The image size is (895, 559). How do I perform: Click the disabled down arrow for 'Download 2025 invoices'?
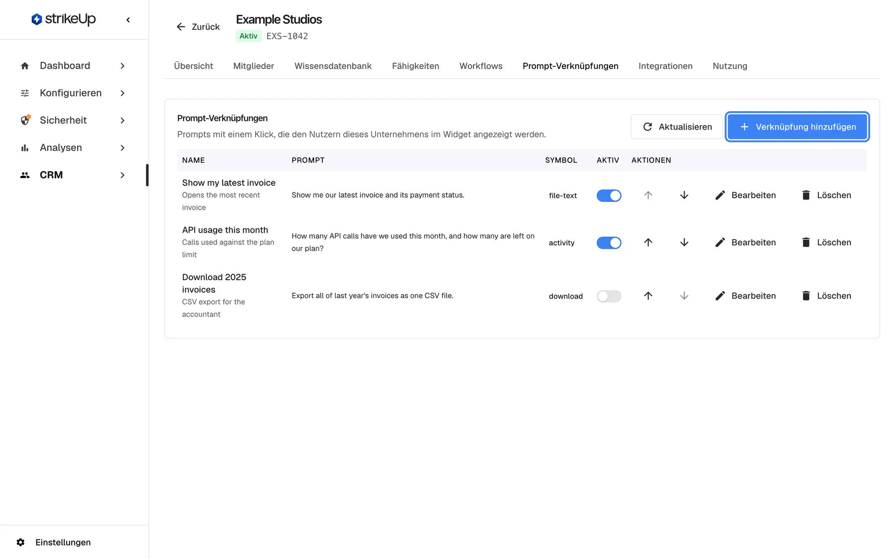(x=684, y=296)
